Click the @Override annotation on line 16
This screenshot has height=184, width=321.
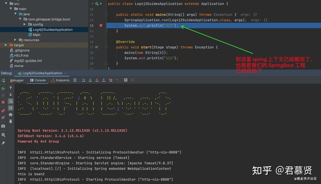pos(125,42)
